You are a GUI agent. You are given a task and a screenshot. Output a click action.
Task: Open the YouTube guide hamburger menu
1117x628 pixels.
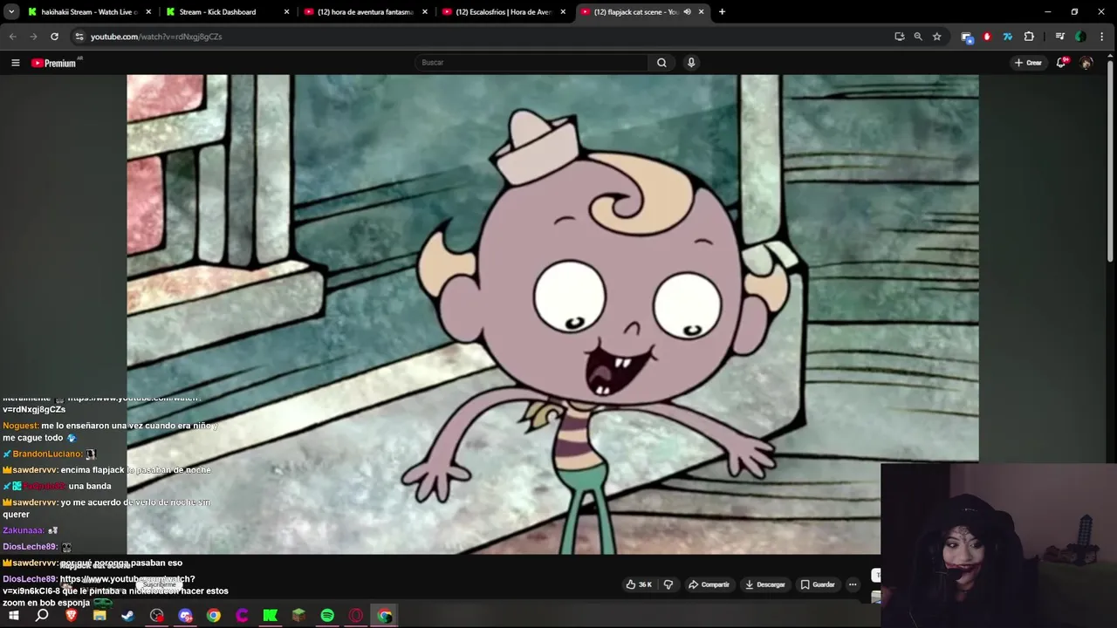[15, 63]
